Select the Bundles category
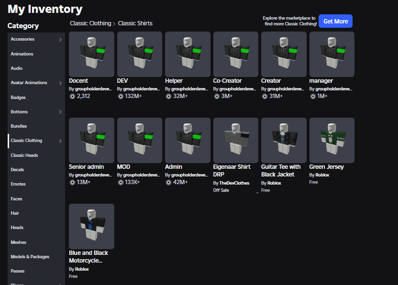The image size is (398, 285). pos(36,126)
